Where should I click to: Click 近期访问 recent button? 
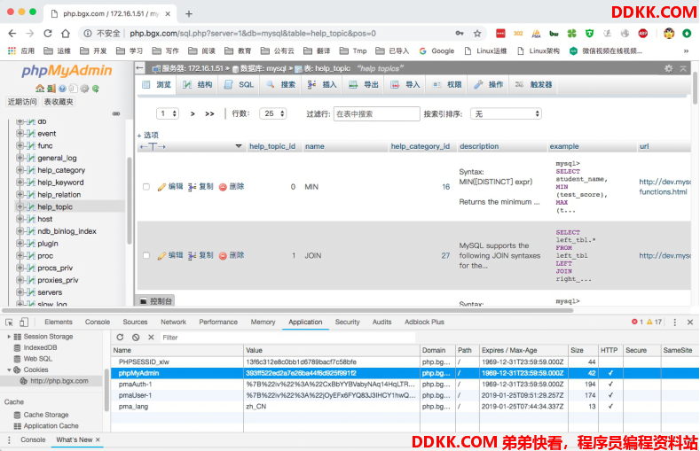pyautogui.click(x=22, y=102)
